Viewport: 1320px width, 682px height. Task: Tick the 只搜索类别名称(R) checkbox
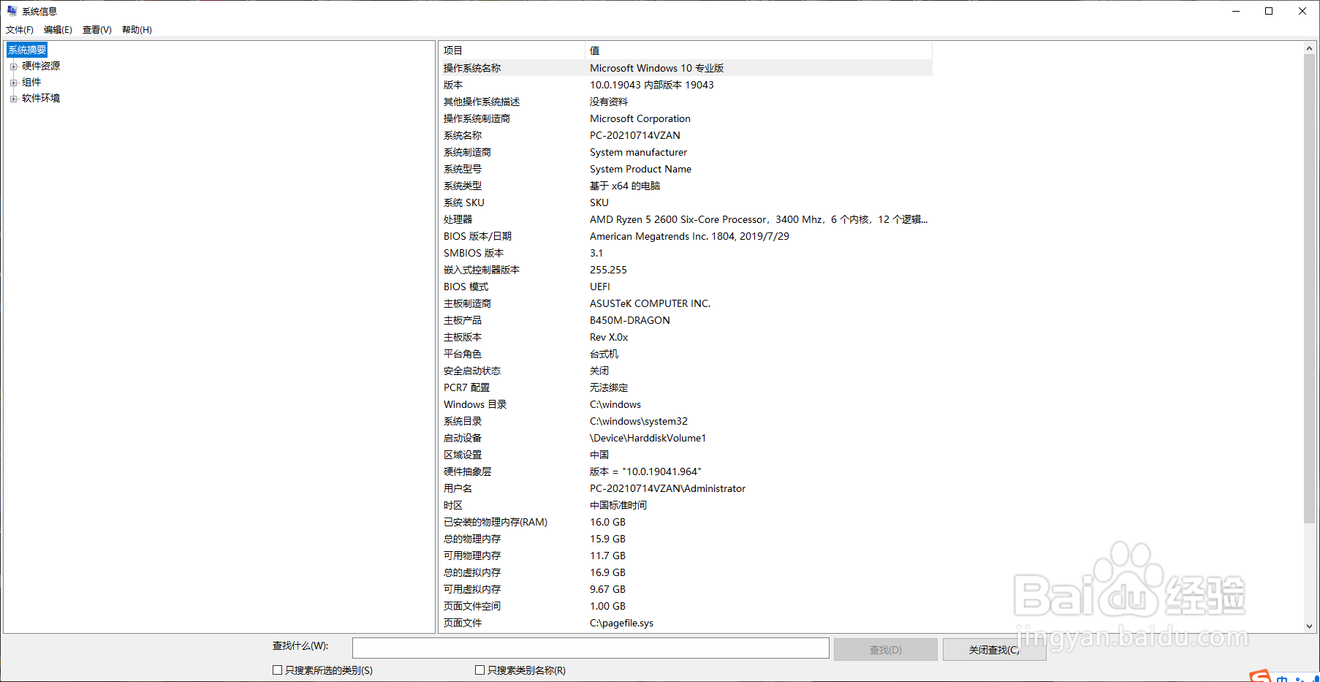point(479,670)
